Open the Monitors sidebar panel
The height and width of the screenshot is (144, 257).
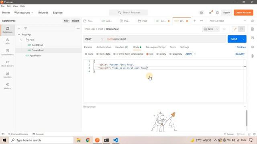click(x=8, y=75)
